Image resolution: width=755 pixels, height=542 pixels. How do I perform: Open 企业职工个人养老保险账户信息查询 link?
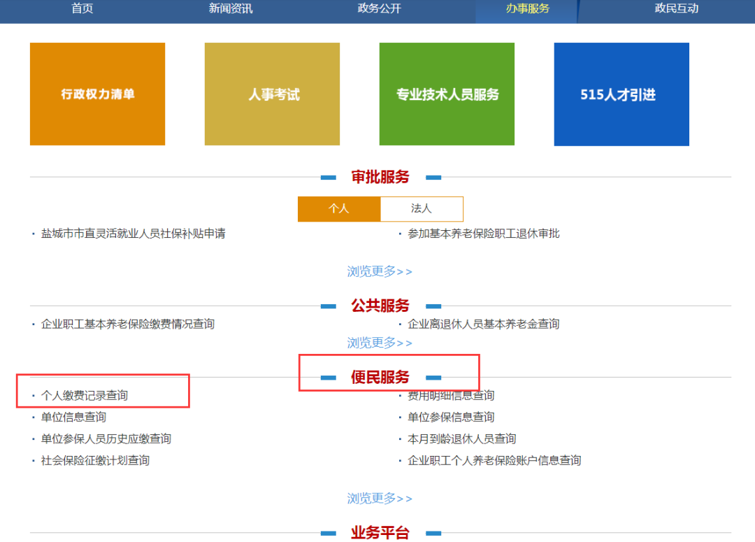click(494, 461)
